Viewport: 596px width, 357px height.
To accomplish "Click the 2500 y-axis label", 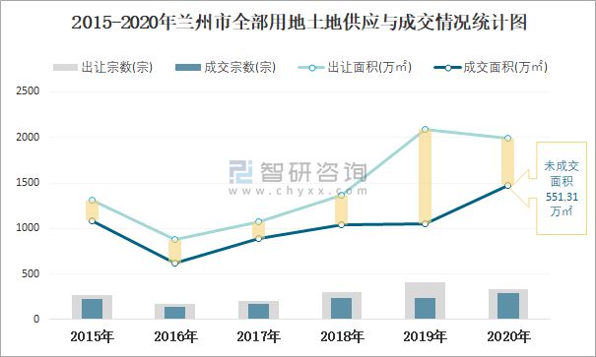I will [x=28, y=91].
